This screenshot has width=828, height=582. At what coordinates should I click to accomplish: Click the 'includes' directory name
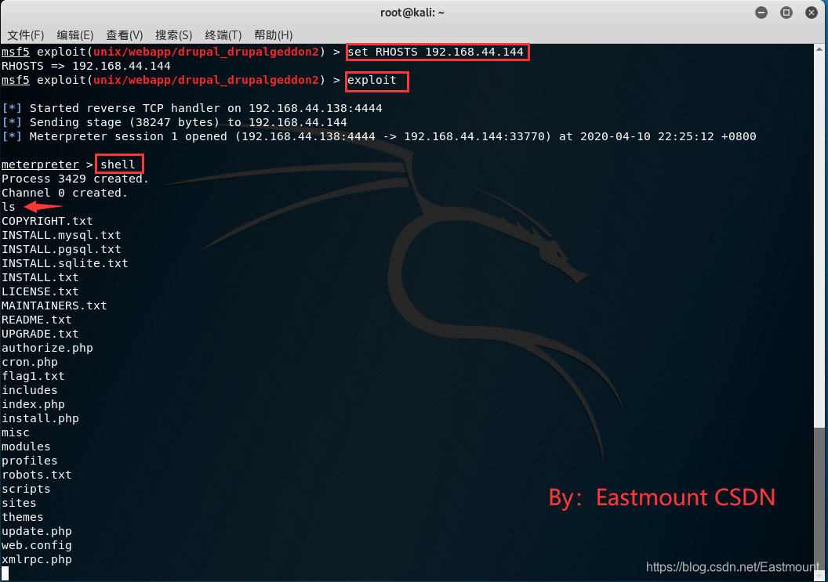pyautogui.click(x=30, y=390)
